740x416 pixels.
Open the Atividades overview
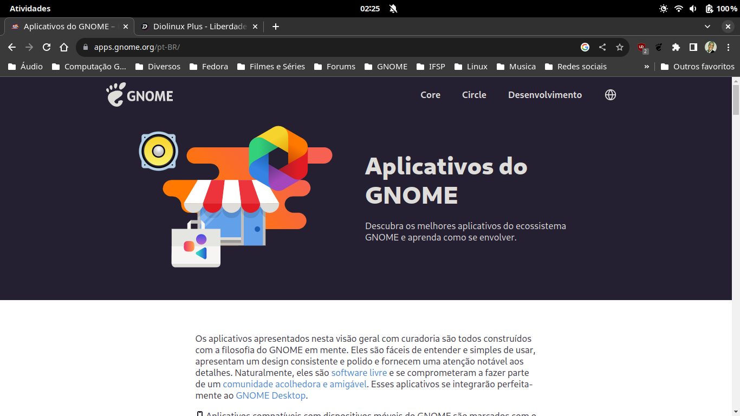click(30, 9)
